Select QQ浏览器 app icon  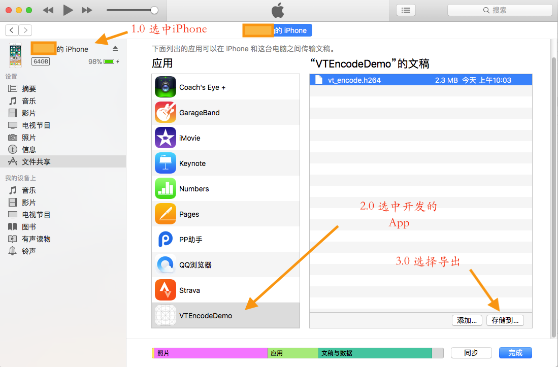(166, 264)
